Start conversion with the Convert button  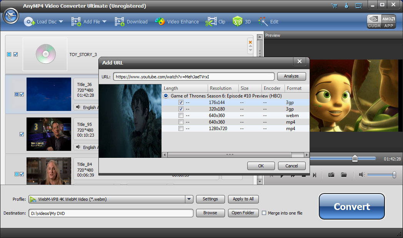coord(351,207)
